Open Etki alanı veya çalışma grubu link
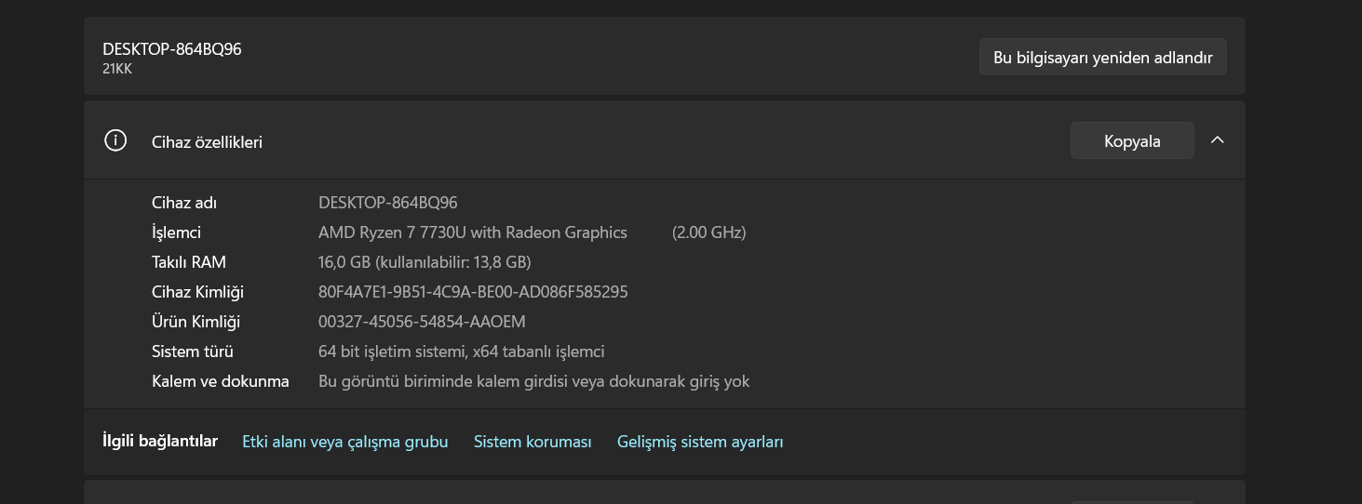Screen dimensions: 1362x504 (345, 442)
